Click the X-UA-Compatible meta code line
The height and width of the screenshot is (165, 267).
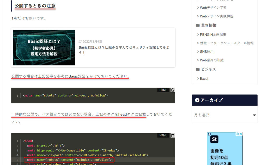click(x=72, y=150)
